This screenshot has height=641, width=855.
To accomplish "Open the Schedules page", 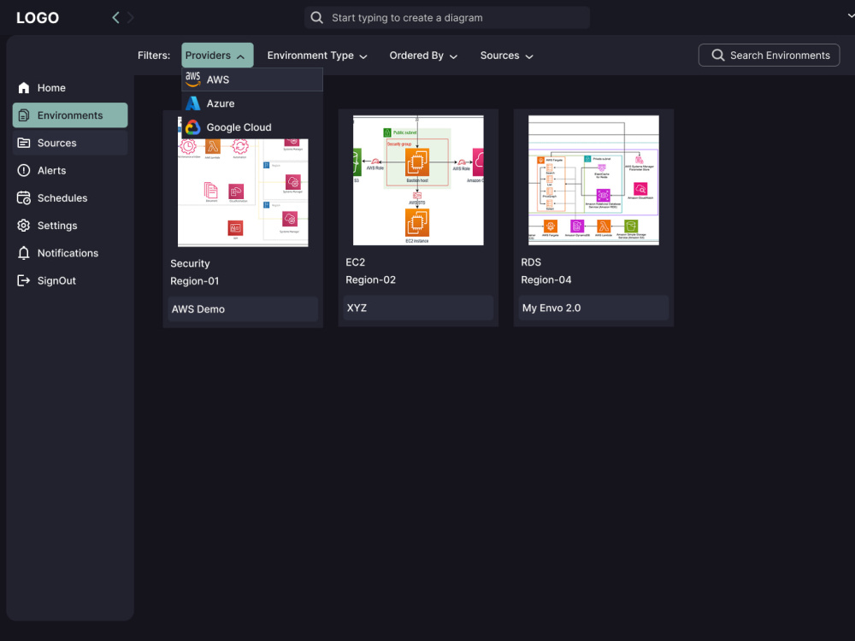I will [x=70, y=198].
